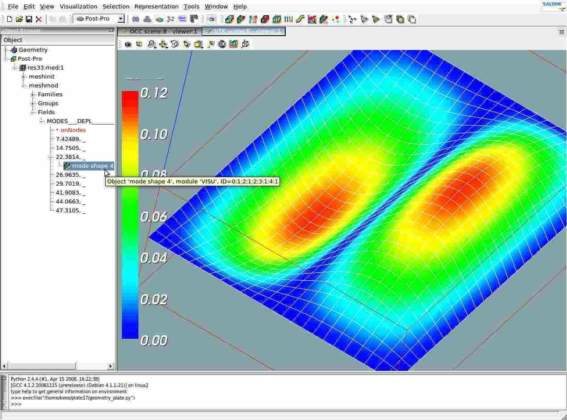Collapse the Post-Pro tree node
567x420 pixels.
tap(6, 58)
